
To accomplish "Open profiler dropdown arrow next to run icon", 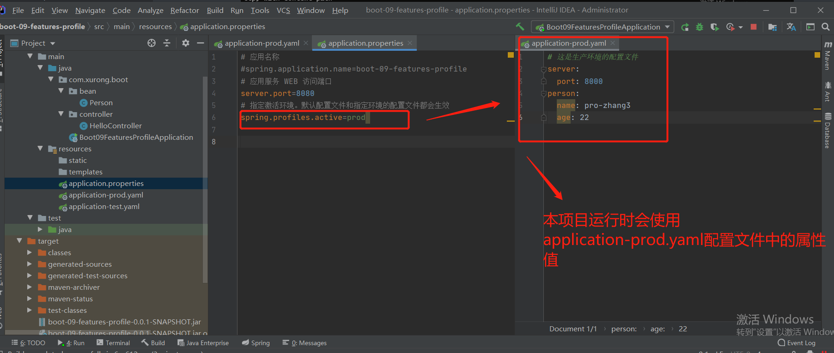I will [741, 27].
